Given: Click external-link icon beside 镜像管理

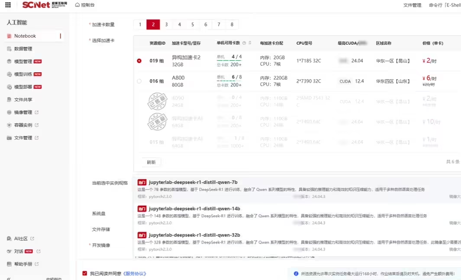Looking at the screenshot, I should (37, 112).
